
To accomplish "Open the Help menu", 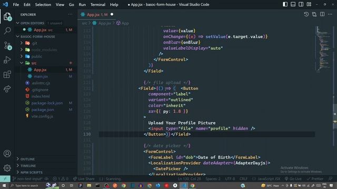I will click(x=114, y=5).
